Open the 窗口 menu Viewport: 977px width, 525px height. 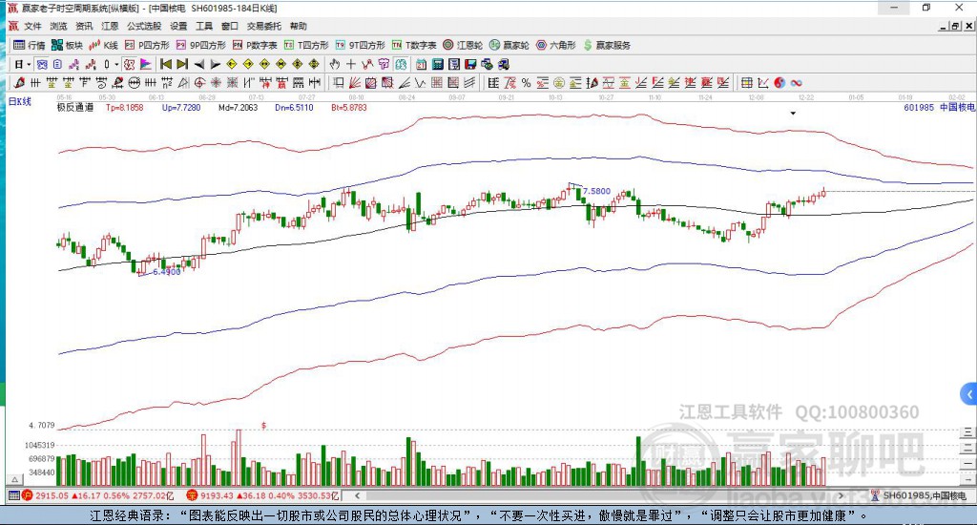230,26
